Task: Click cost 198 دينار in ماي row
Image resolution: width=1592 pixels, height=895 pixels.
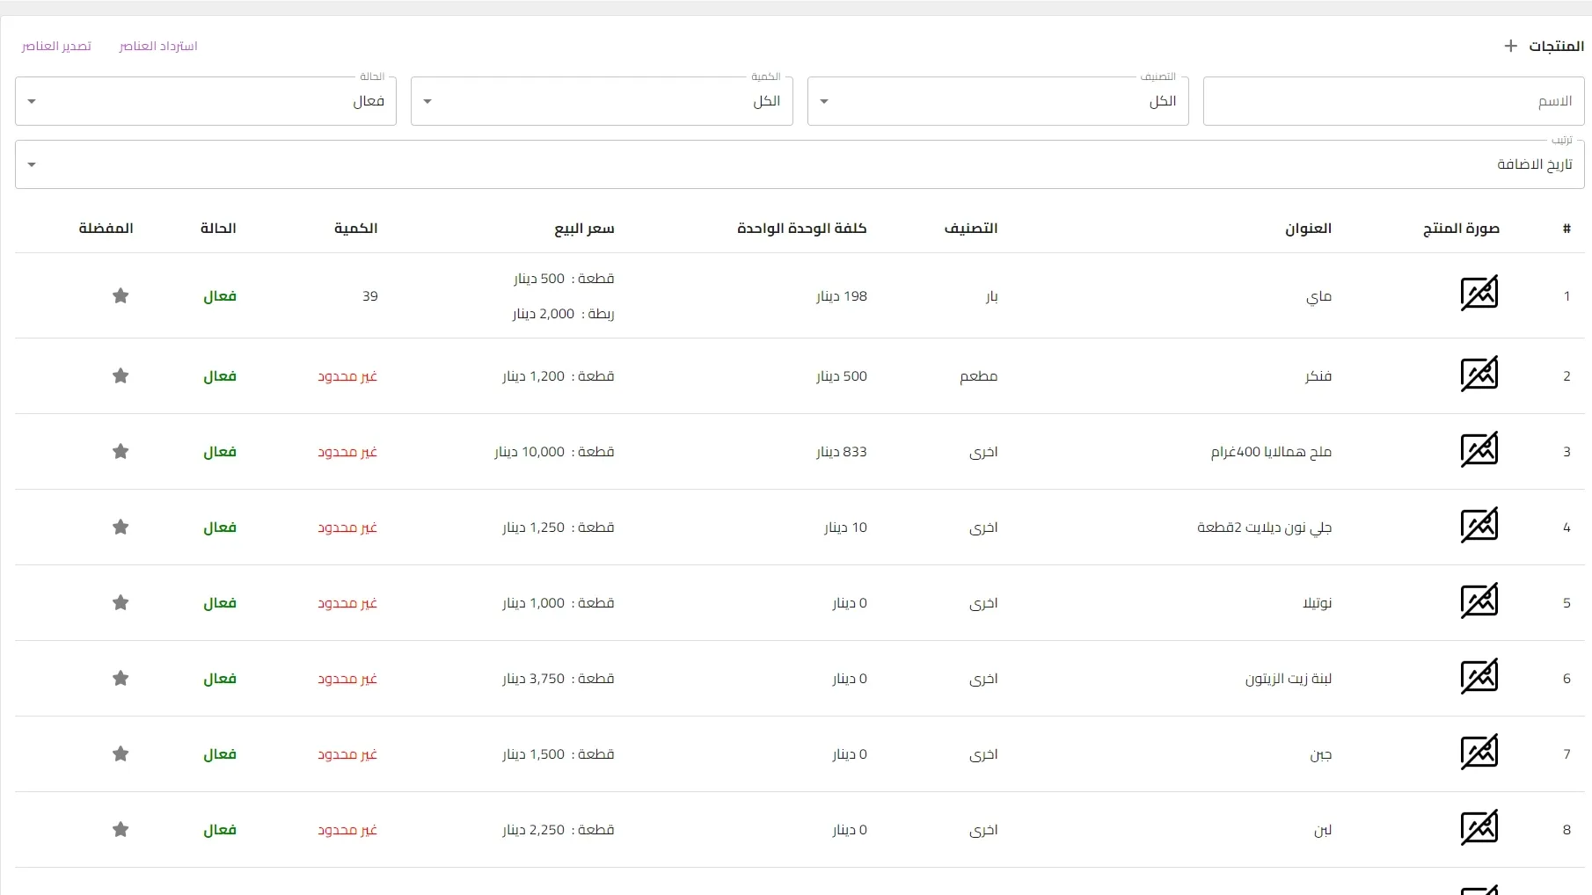Action: tap(841, 296)
